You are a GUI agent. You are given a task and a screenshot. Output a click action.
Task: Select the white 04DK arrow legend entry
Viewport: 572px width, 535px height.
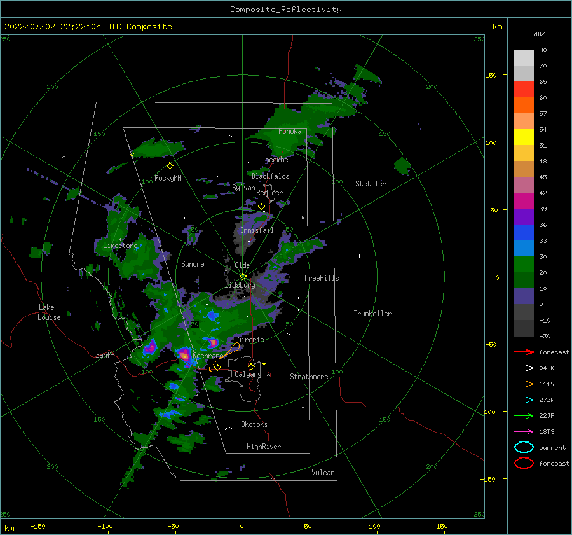click(x=524, y=368)
